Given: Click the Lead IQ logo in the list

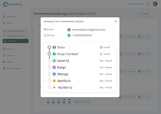Looking at the screenshot, I should 54,61.
